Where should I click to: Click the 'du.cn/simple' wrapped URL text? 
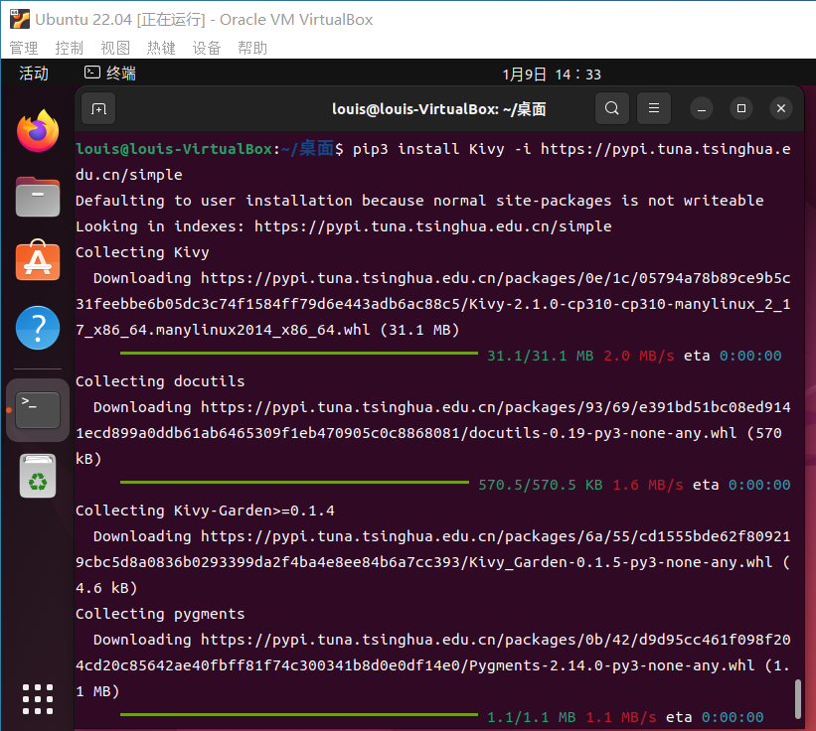pos(129,175)
